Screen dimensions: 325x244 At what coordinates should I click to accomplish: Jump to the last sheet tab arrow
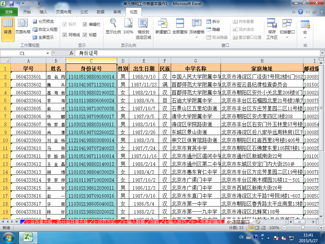[17, 222]
